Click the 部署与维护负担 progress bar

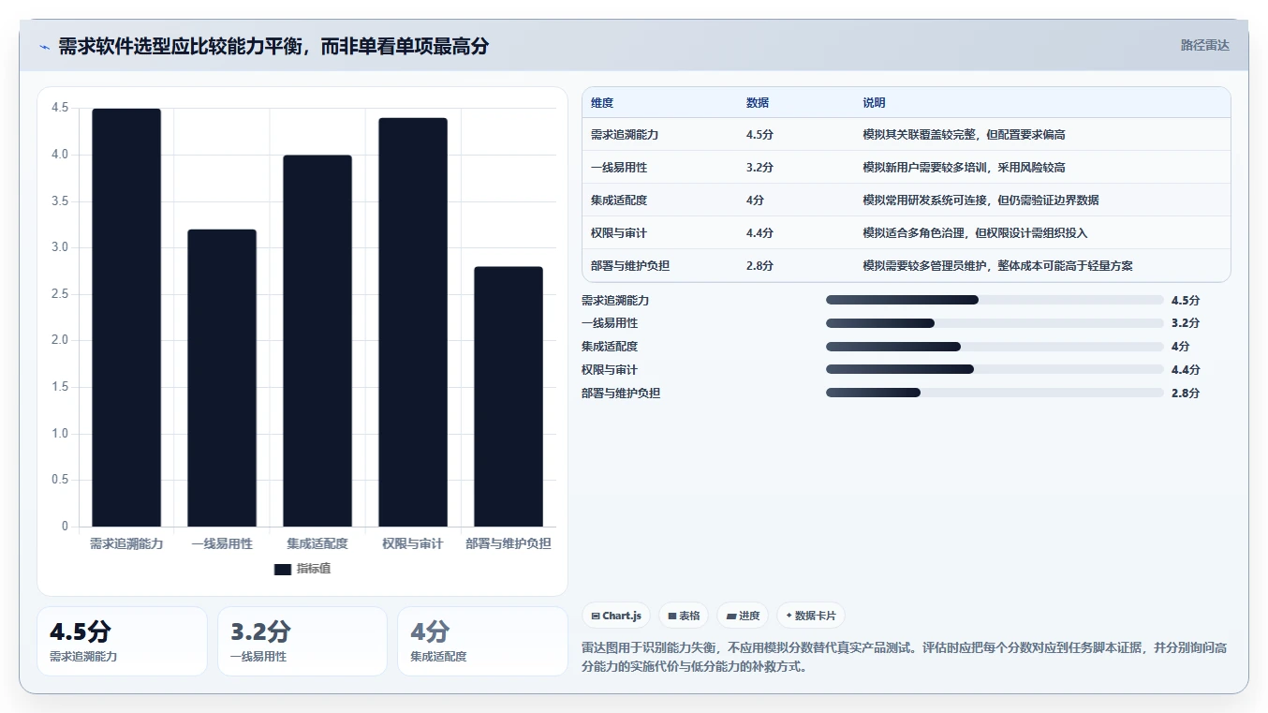click(995, 394)
